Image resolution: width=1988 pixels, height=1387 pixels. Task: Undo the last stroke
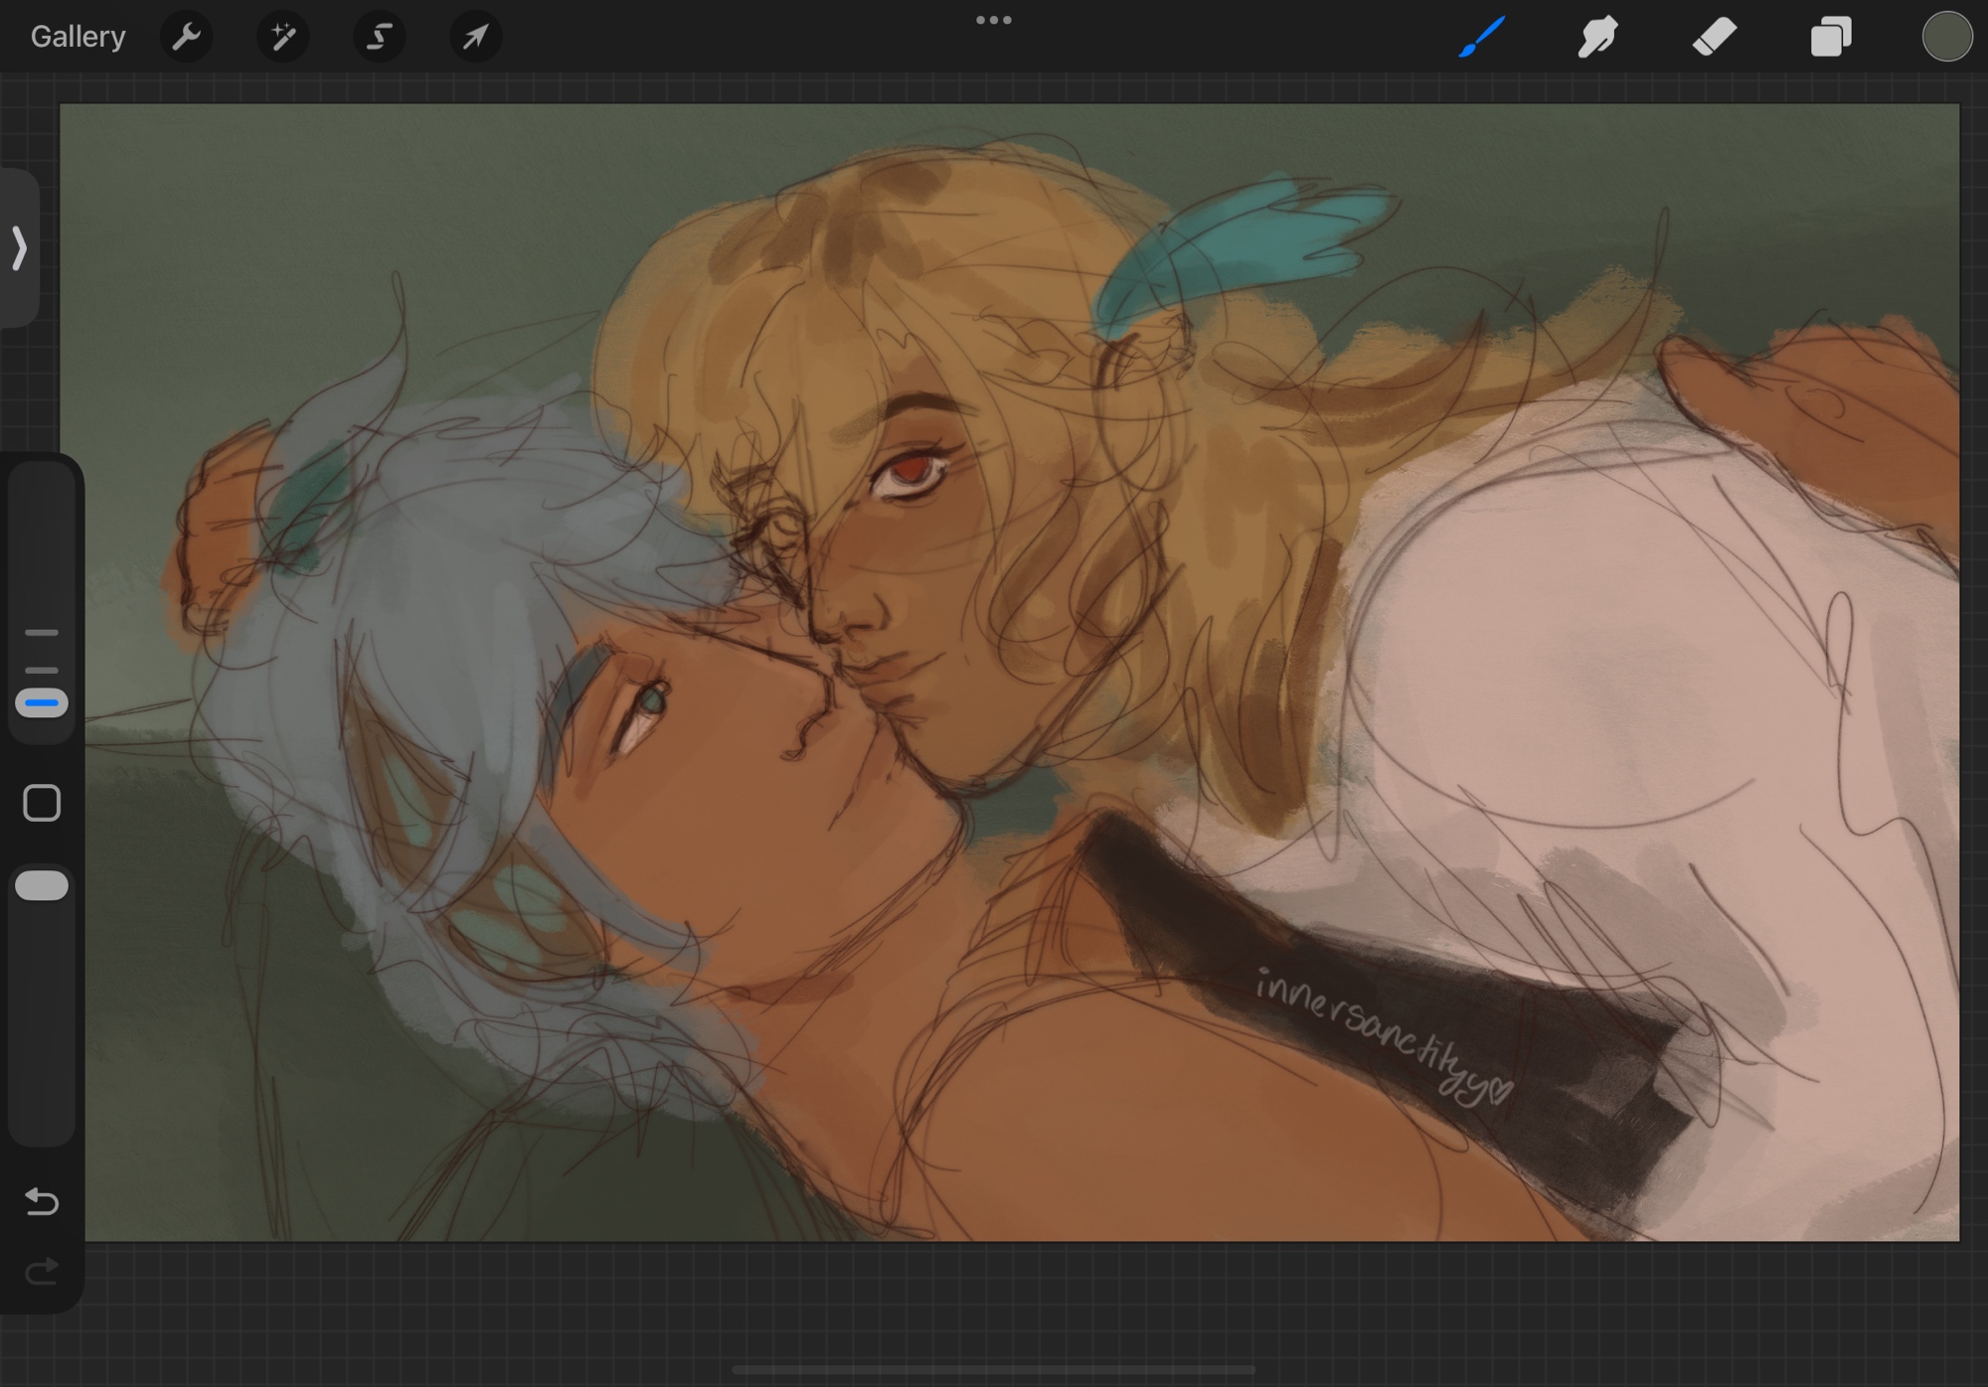point(42,1202)
